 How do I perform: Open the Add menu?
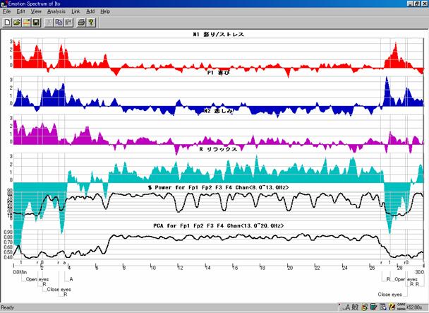click(x=90, y=11)
